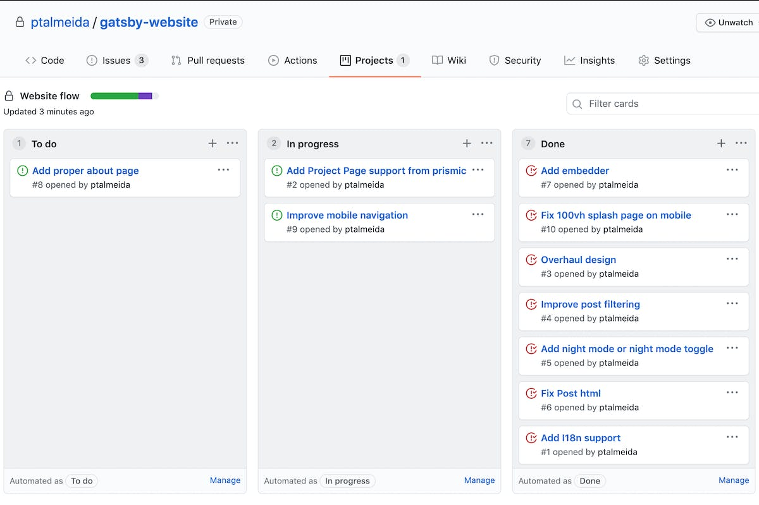759x505 pixels.
Task: Click closed-issue icon on 'Overhaul design'
Action: tap(531, 260)
